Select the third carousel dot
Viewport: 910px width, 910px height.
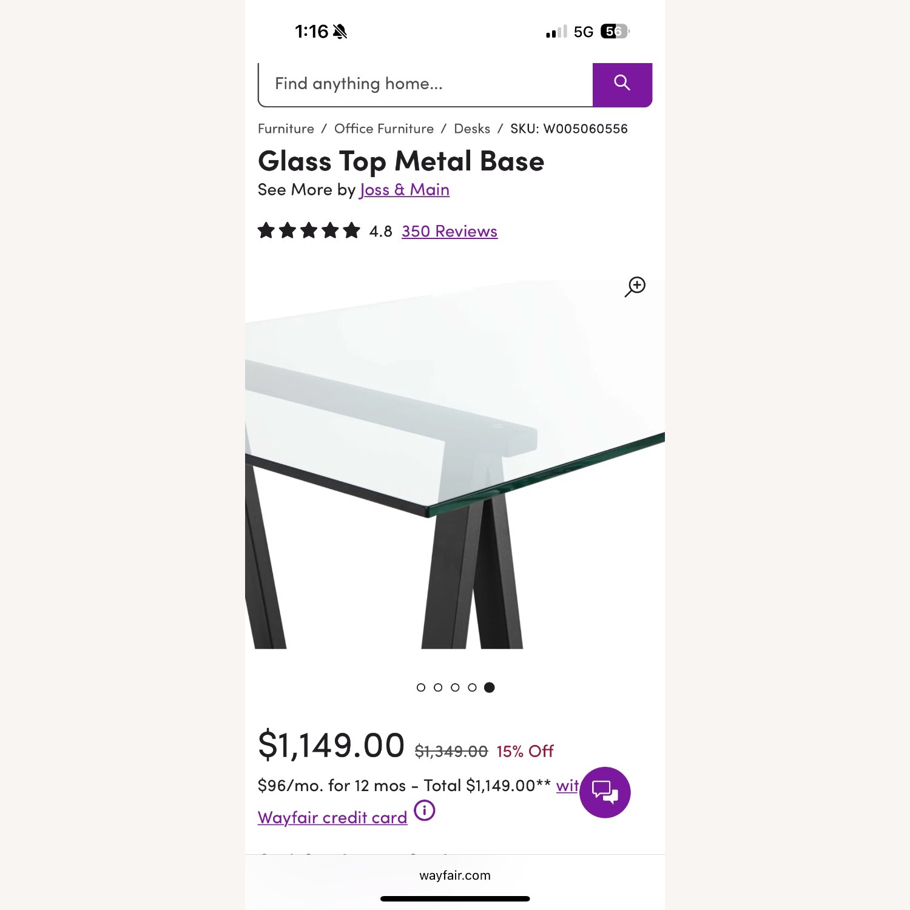tap(456, 687)
